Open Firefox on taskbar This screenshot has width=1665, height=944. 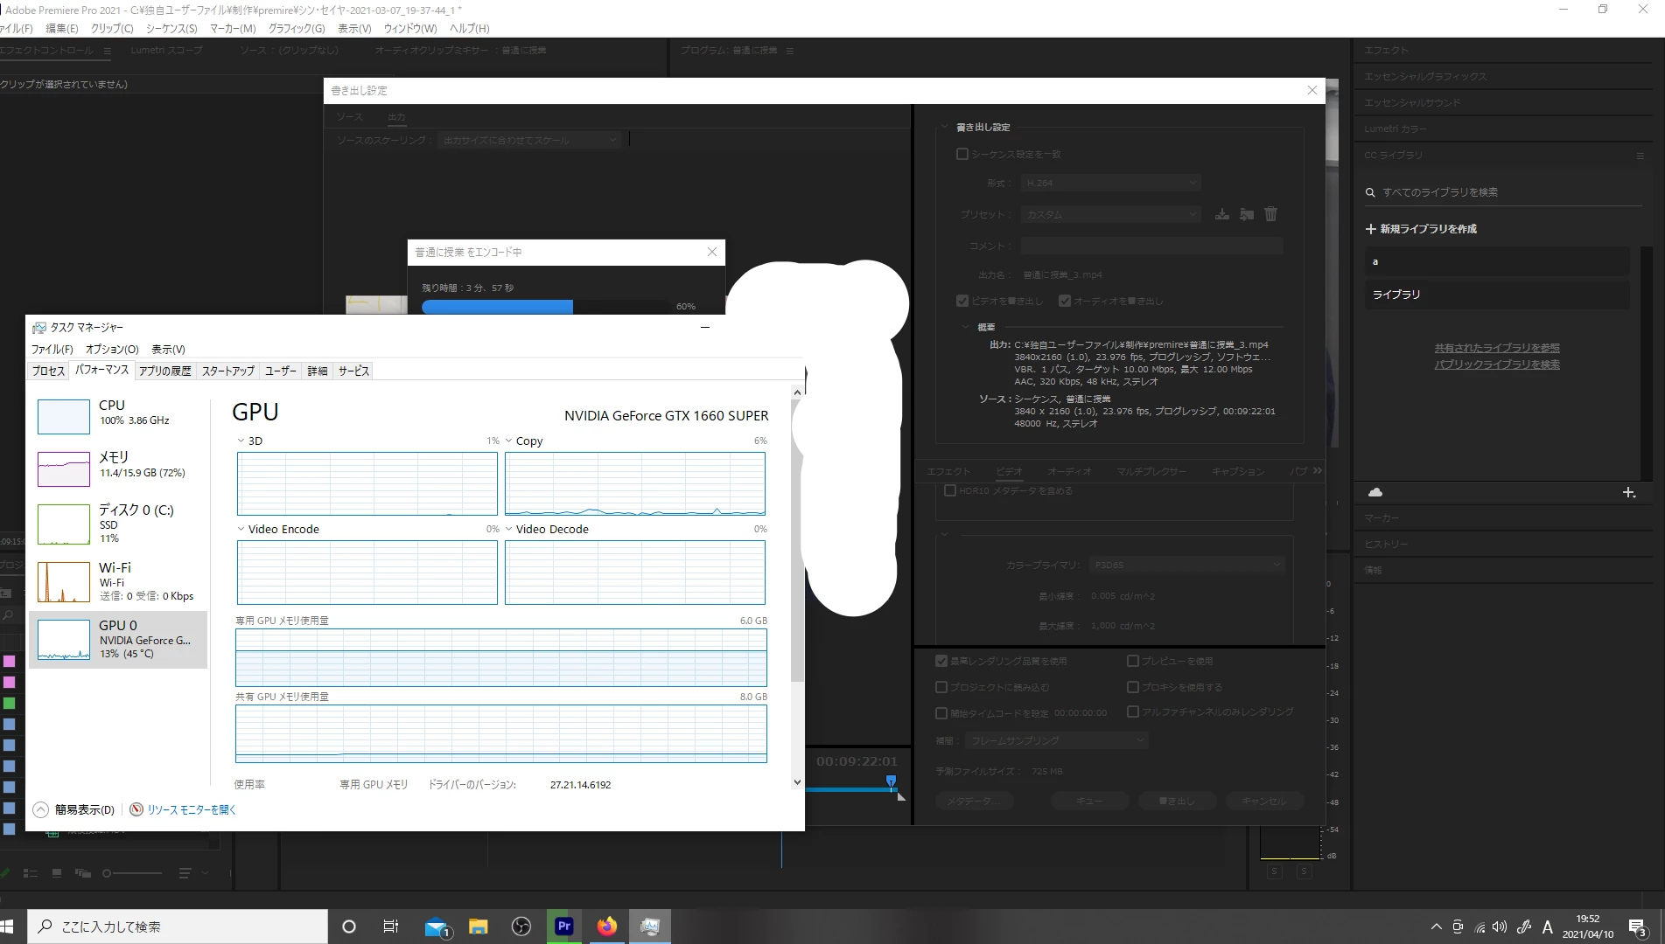coord(607,927)
